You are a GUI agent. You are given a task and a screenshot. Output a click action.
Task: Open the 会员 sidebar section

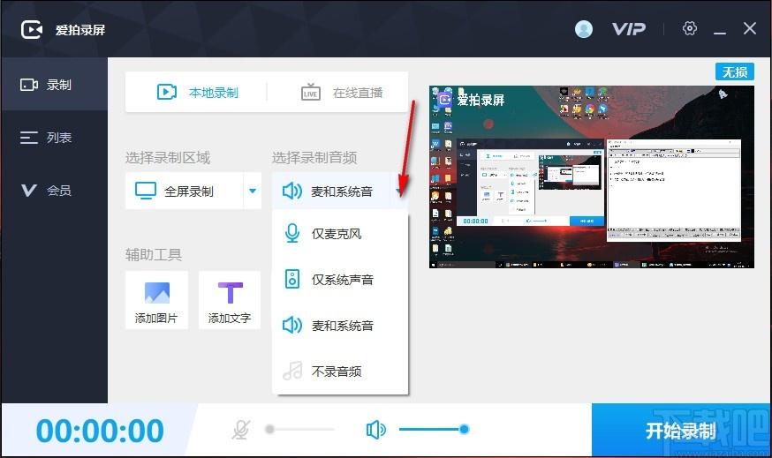(54, 190)
